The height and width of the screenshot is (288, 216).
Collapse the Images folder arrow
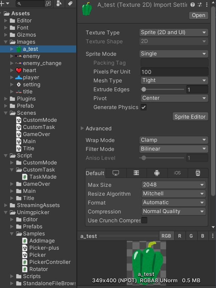(x=6, y=42)
